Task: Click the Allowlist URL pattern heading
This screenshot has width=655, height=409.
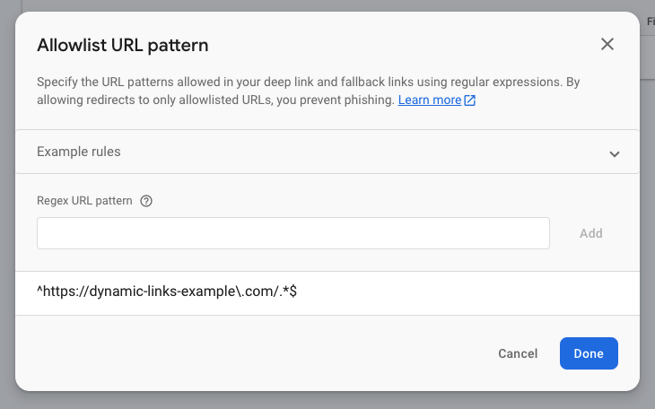Action: [x=122, y=45]
